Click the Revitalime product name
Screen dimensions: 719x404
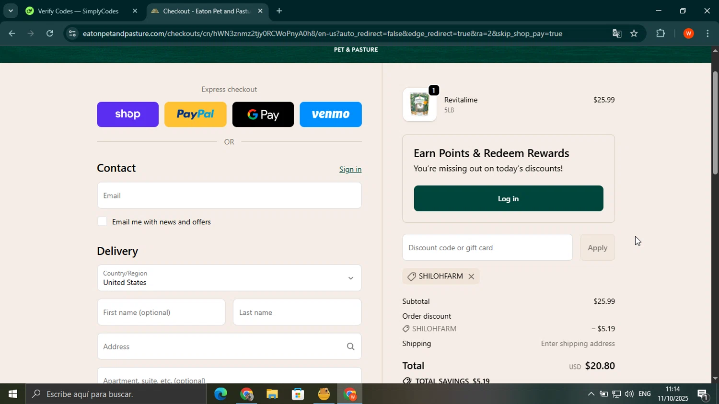[x=461, y=100]
